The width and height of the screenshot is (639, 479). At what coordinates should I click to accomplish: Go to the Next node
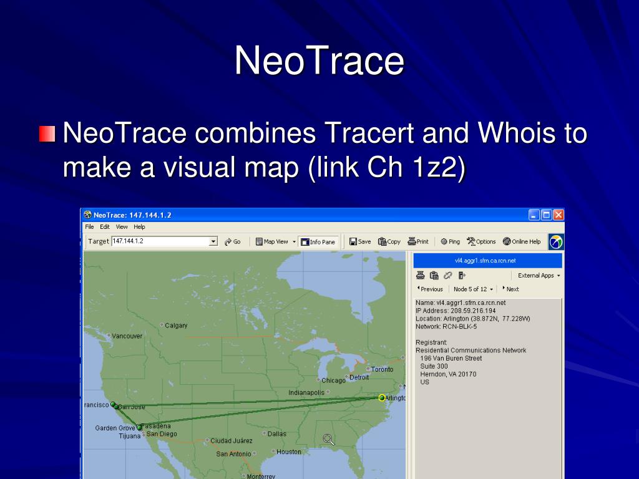click(x=510, y=289)
